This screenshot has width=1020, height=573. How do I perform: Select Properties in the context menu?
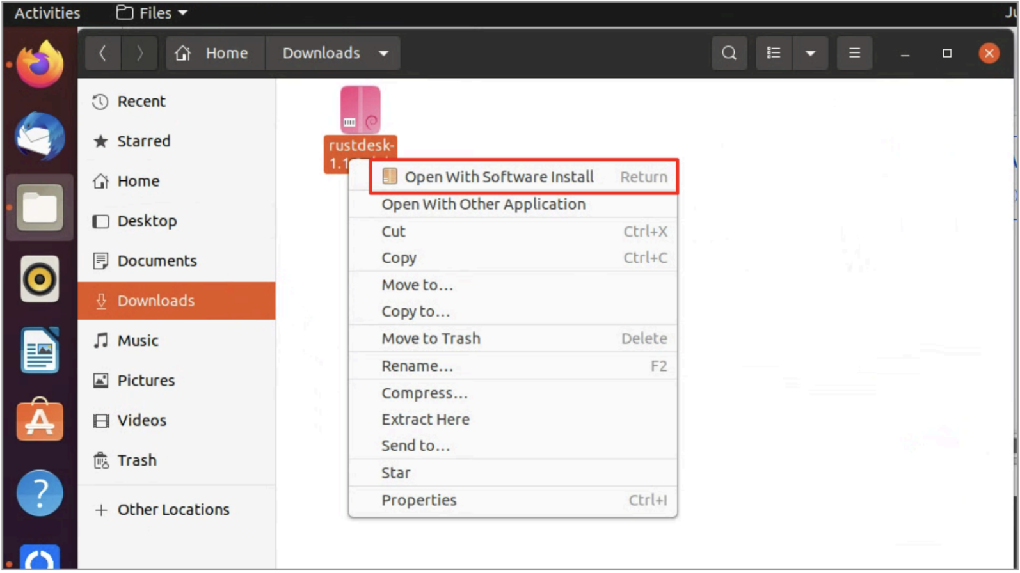419,500
